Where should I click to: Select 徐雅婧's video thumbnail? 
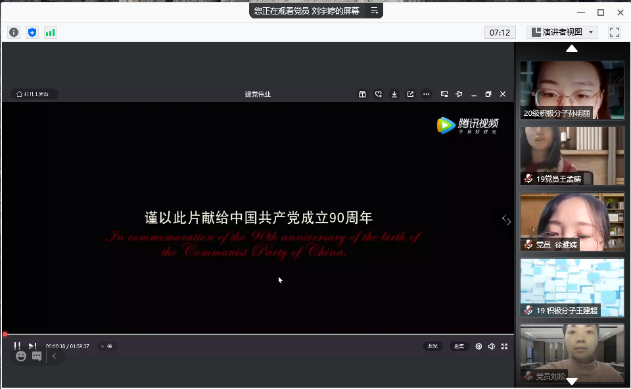click(572, 222)
